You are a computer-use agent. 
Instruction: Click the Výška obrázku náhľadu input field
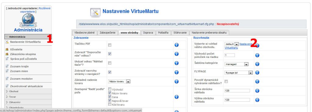pos(237,100)
